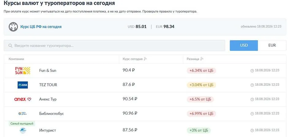288x137 pixels.
Task: Click the Fun & Sun logo
Action: click(23, 70)
